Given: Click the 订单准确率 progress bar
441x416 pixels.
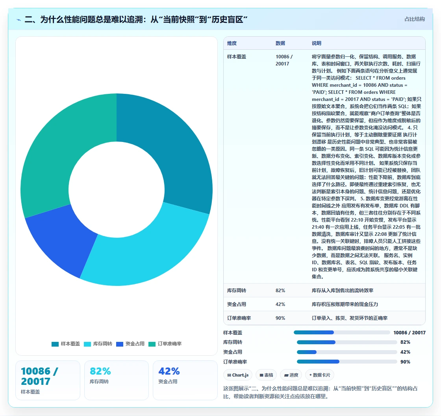Looking at the screenshot, I should click(x=347, y=362).
